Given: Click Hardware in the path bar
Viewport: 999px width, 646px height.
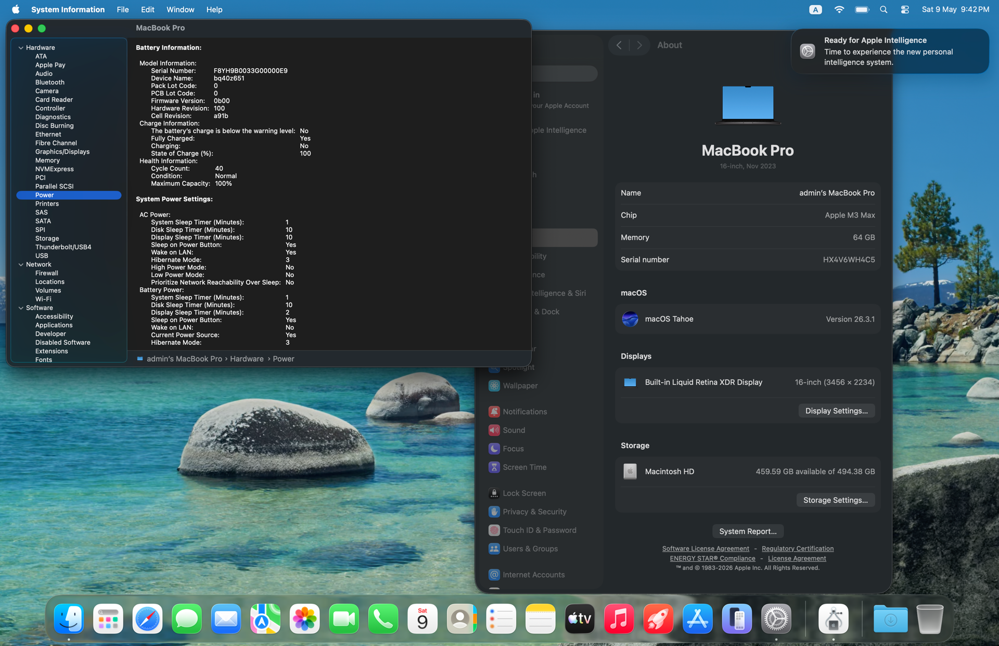Looking at the screenshot, I should click(247, 359).
